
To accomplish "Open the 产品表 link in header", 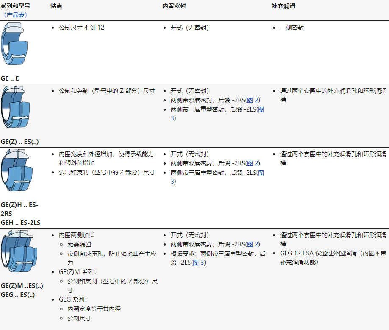I will 15,15.
